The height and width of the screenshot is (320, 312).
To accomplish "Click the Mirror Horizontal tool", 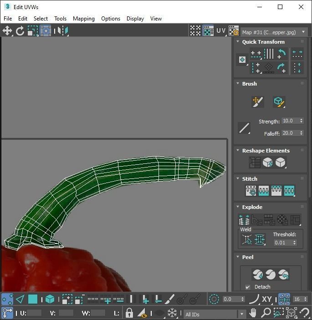I will tap(63, 31).
